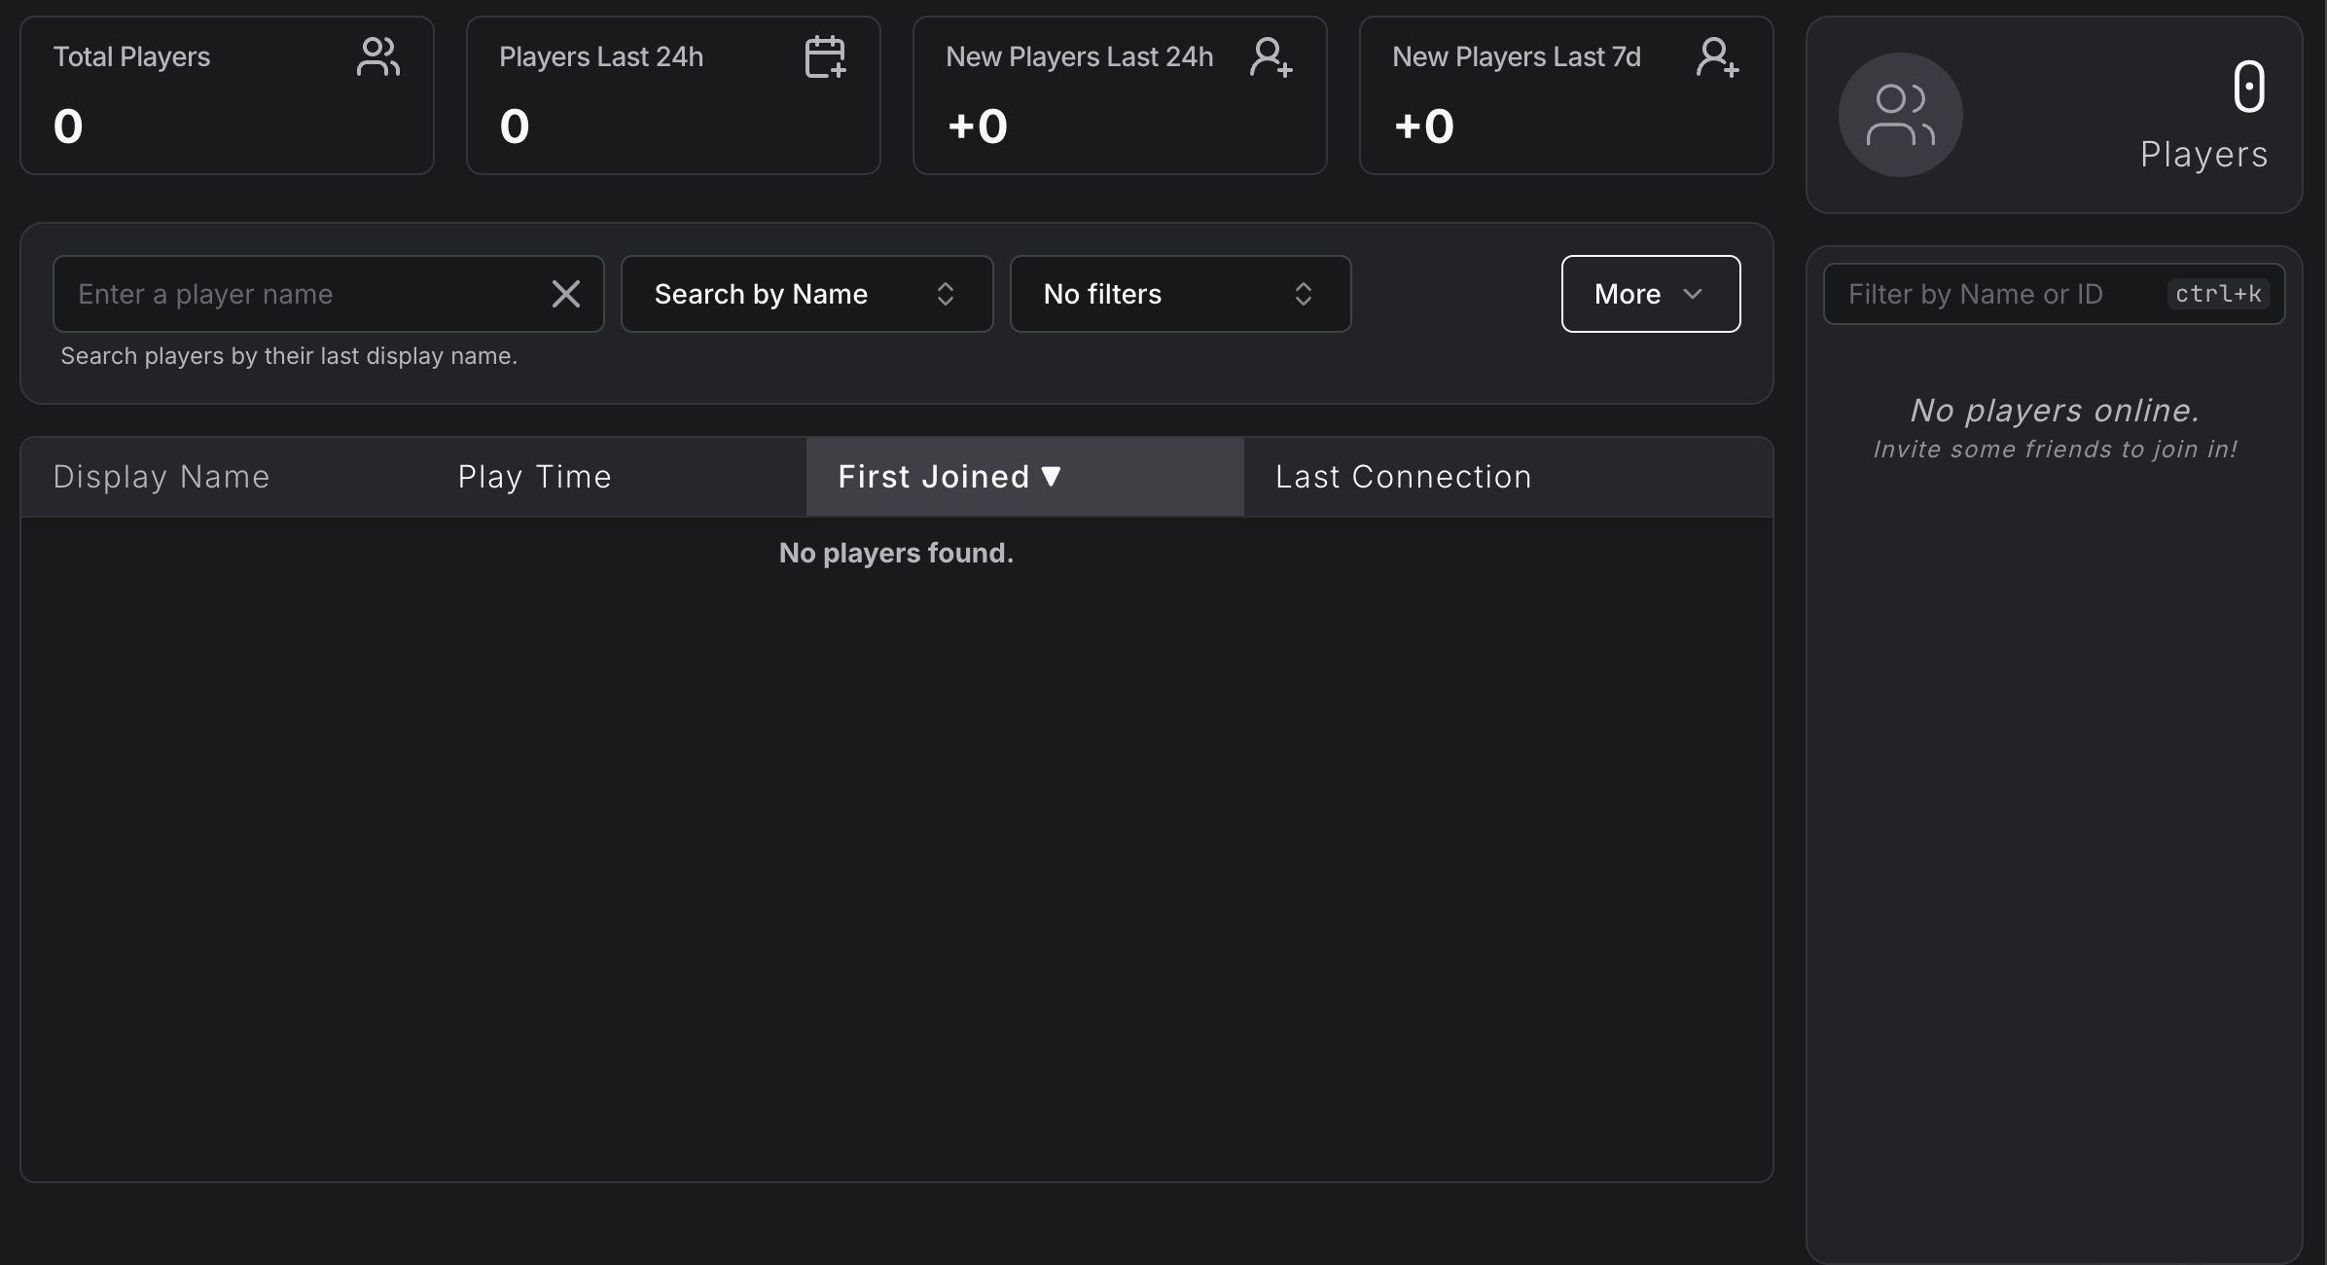Expand the More menu button
This screenshot has width=2327, height=1265.
[x=1651, y=294]
